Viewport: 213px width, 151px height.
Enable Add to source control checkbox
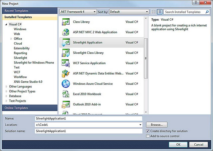click(148, 136)
